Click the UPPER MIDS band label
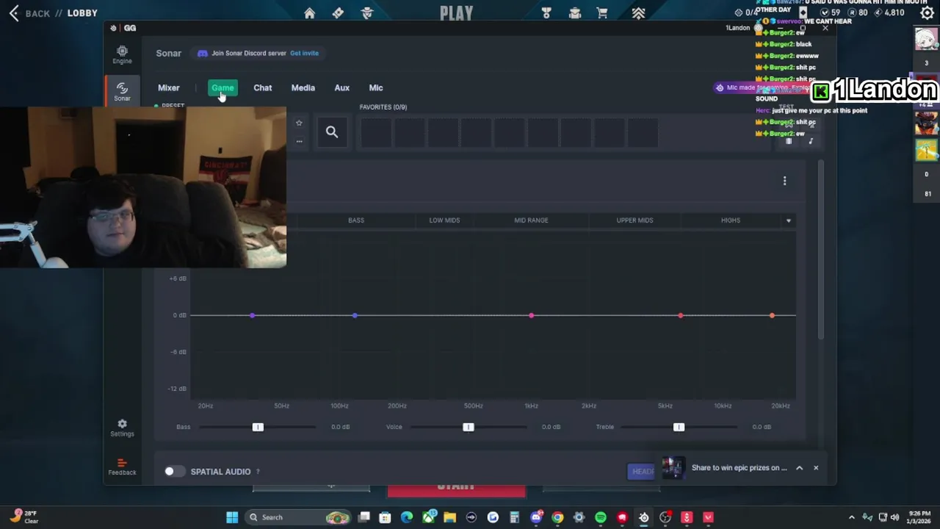The width and height of the screenshot is (940, 529). pos(634,220)
